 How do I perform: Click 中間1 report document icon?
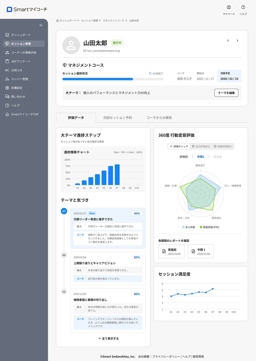pos(193,251)
